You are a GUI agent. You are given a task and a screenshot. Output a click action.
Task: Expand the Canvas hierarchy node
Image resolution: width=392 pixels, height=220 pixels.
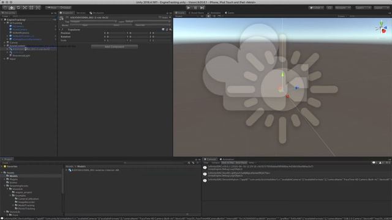[x=5, y=43]
